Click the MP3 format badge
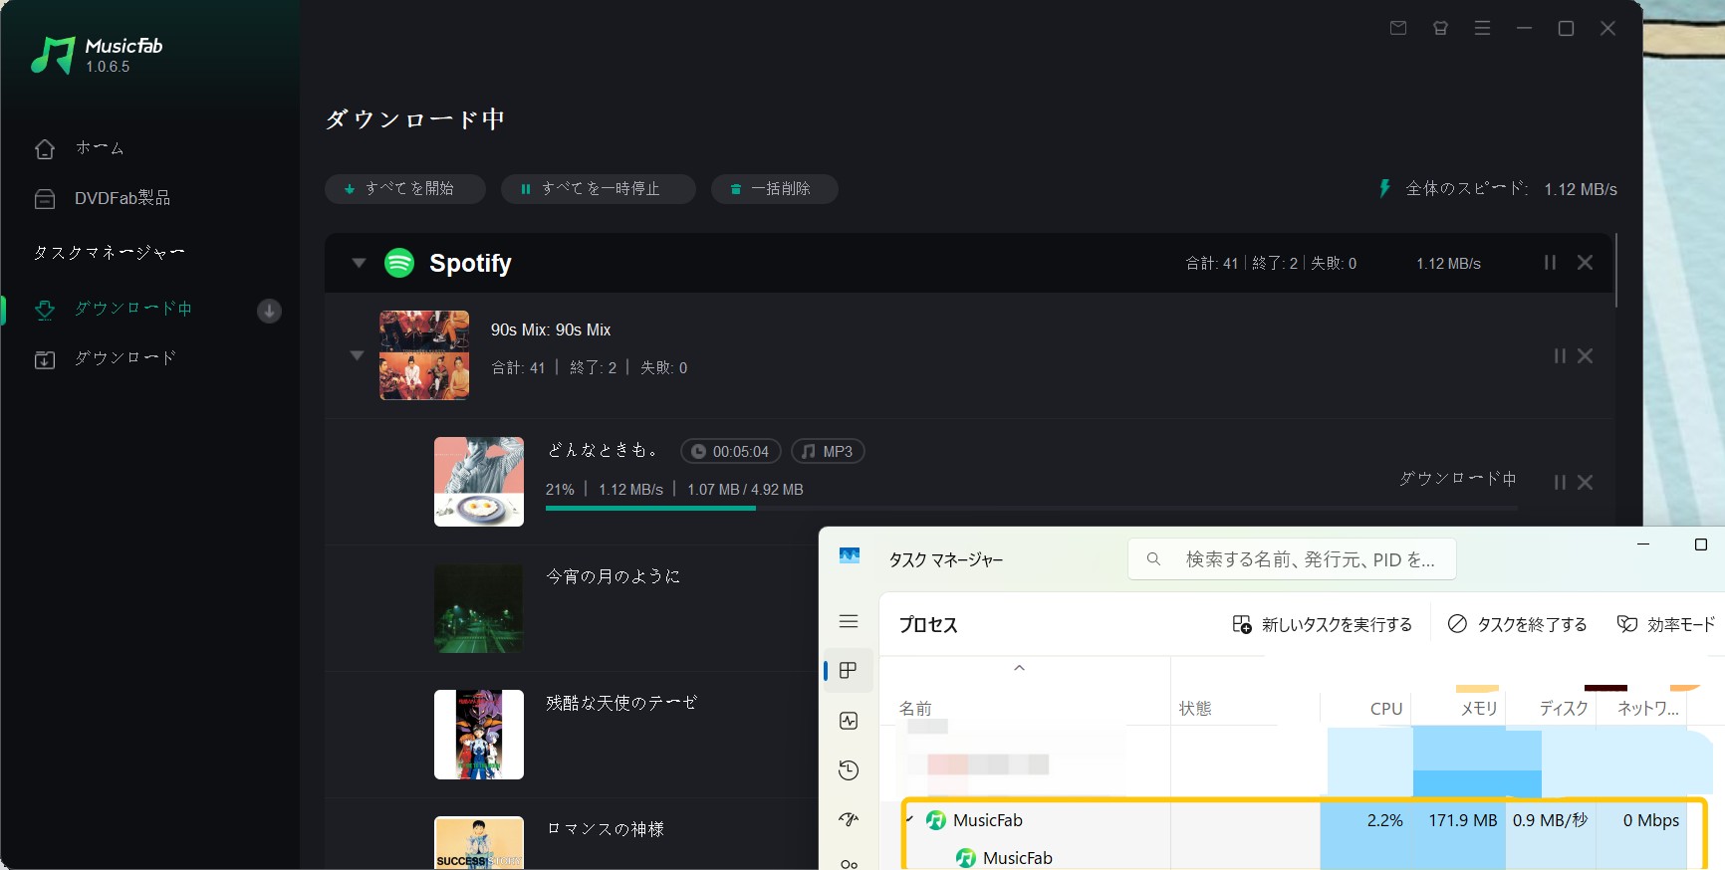Image resolution: width=1725 pixels, height=870 pixels. [828, 452]
